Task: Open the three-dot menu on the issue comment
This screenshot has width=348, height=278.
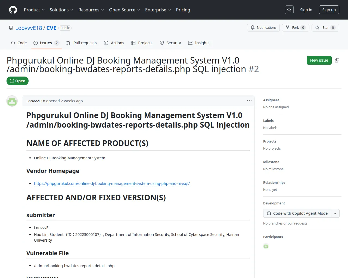Action: (x=249, y=101)
